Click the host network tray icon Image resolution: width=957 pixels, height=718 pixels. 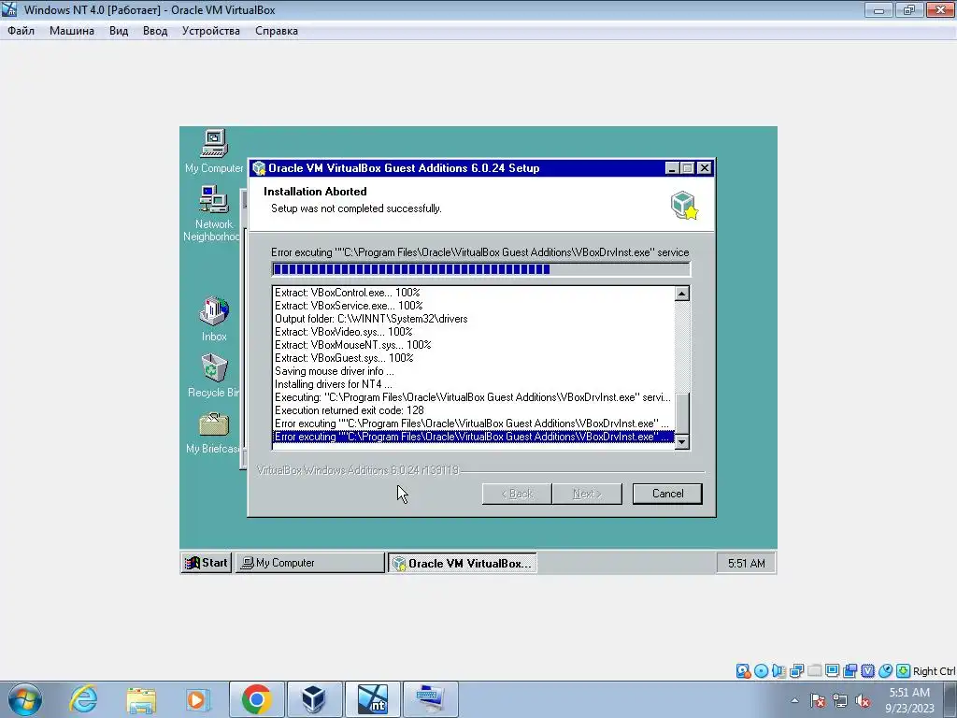(x=840, y=700)
